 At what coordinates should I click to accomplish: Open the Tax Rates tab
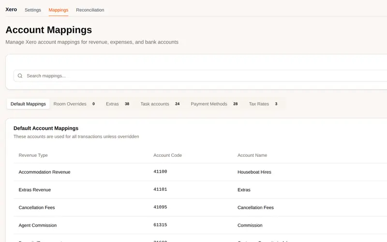coord(263,104)
